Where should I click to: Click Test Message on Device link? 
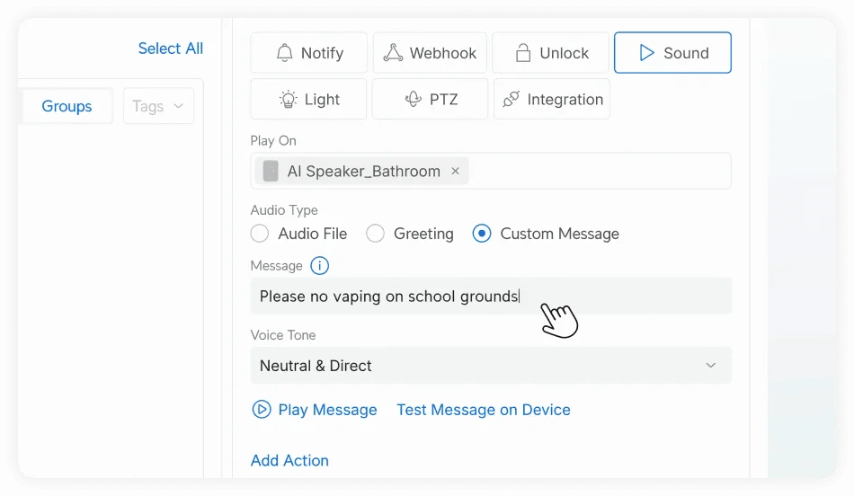484,410
